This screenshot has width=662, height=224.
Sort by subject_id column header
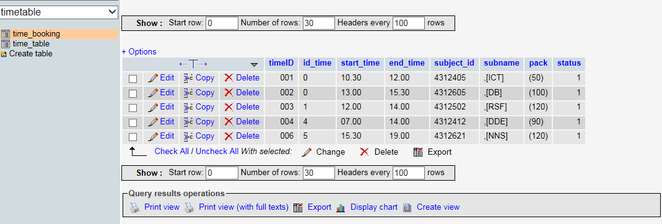click(x=455, y=63)
